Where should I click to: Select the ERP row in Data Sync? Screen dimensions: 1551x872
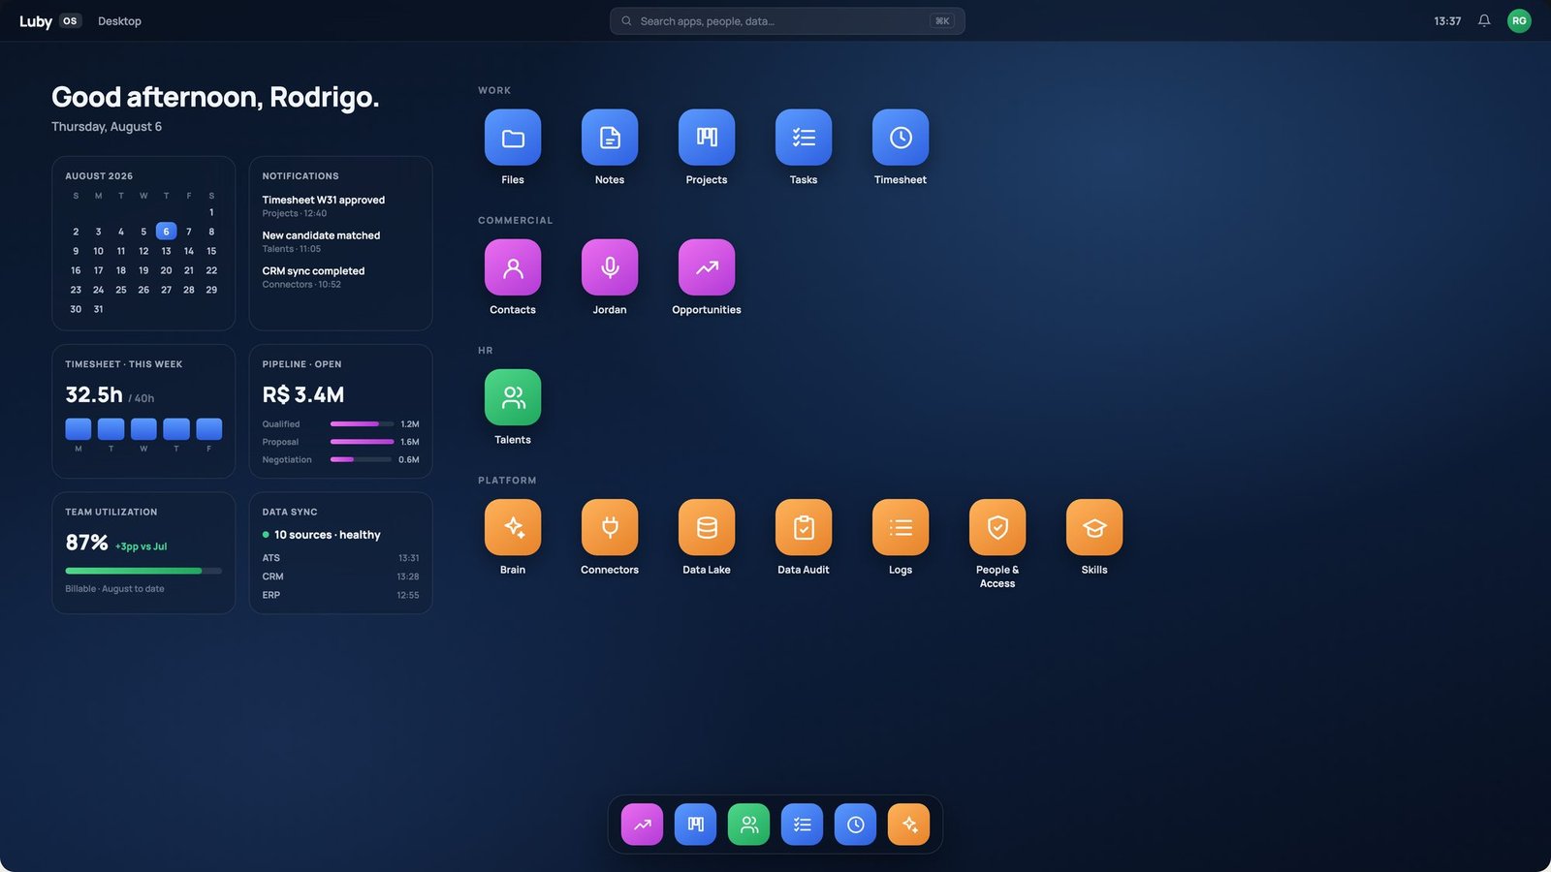pos(340,595)
